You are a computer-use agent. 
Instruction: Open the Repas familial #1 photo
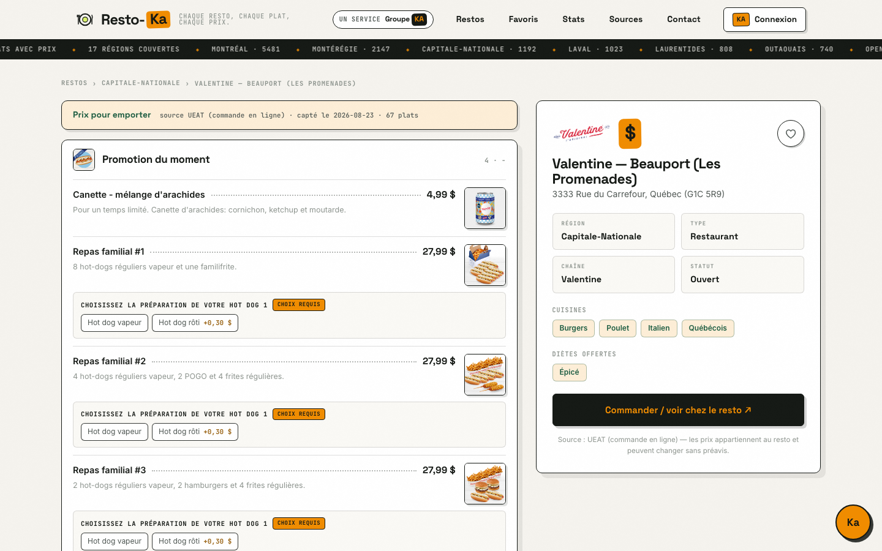point(485,265)
